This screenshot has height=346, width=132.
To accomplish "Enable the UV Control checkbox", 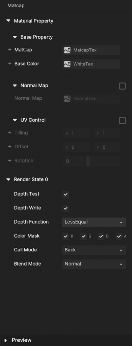I will (x=122, y=121).
